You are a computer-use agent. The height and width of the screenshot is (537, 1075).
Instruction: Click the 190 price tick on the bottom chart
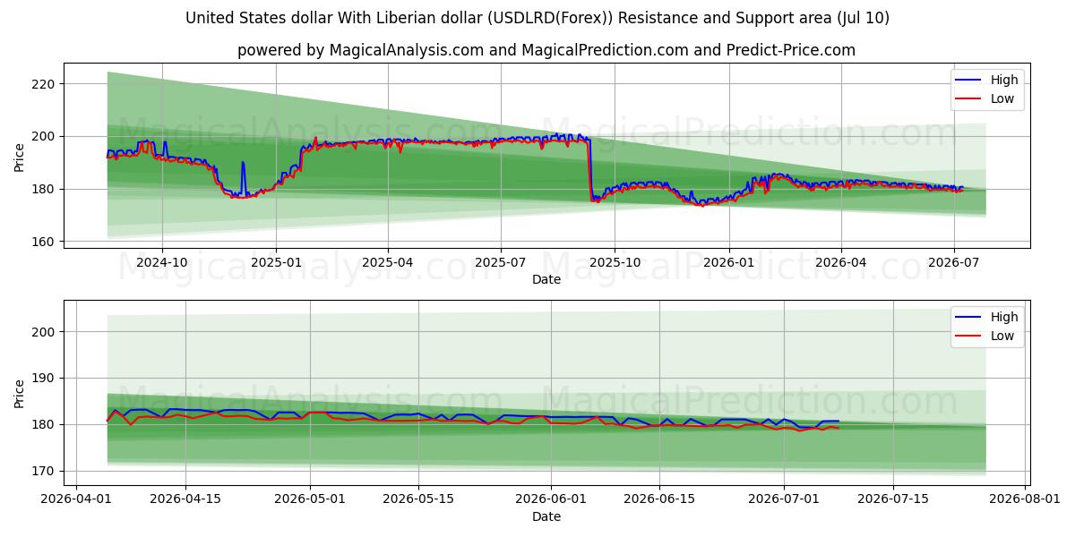[x=45, y=378]
